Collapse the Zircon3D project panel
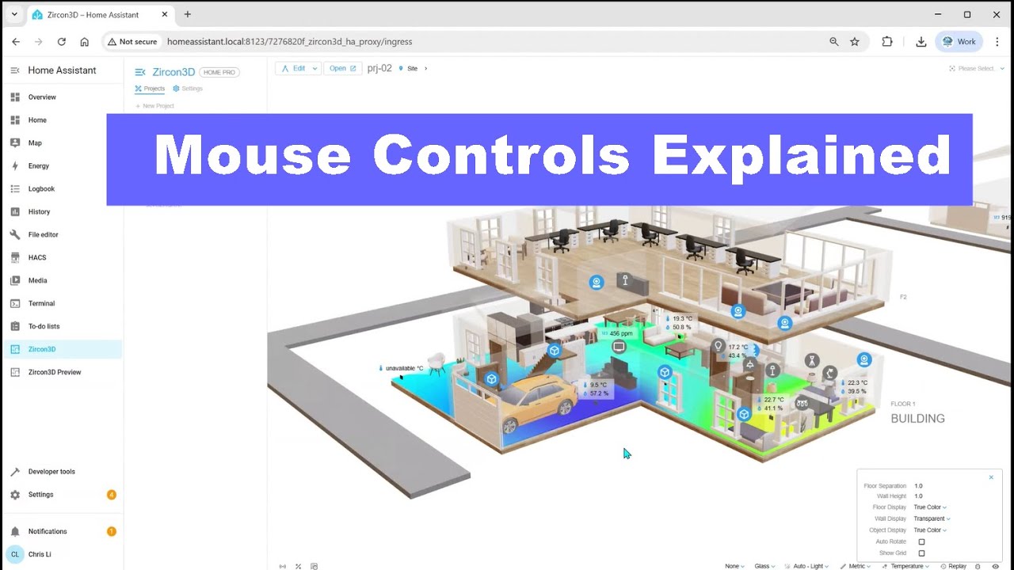 pyautogui.click(x=140, y=72)
